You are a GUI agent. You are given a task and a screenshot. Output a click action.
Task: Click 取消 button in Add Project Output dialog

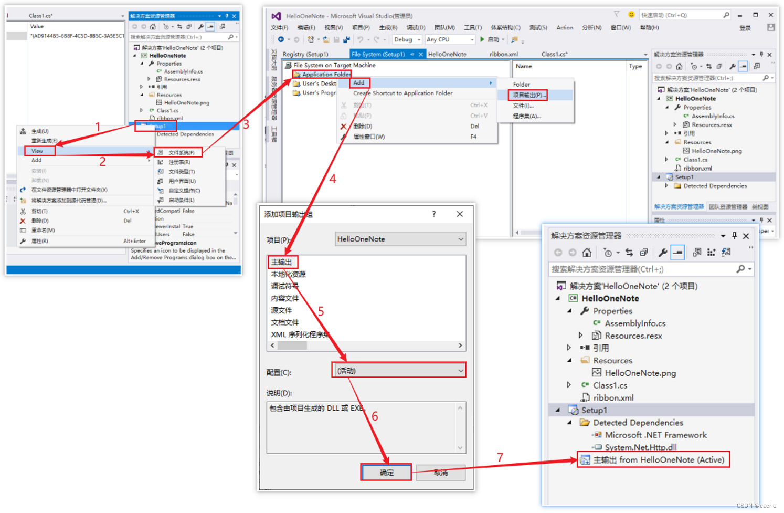(441, 473)
